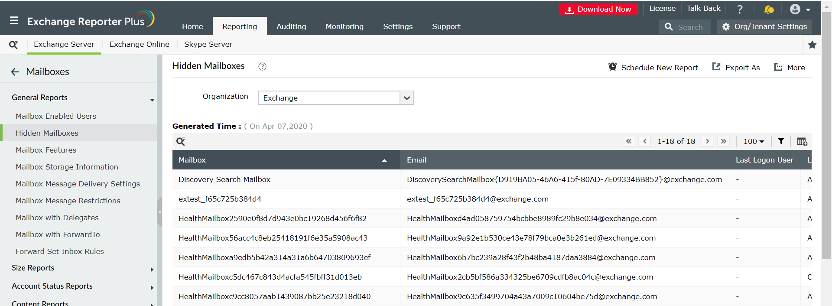Screen dimensions: 832x306
Task: Click the table search icon
Action: (x=181, y=141)
